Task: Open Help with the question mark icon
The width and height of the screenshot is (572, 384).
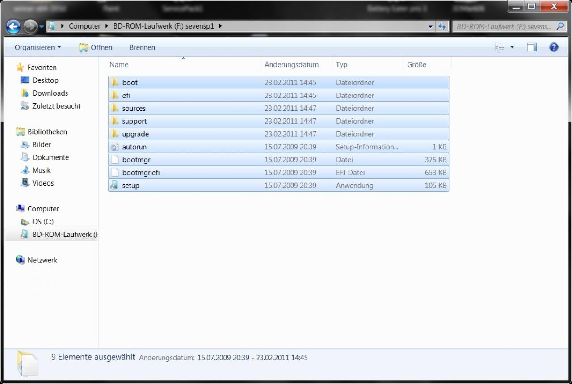Action: point(554,47)
